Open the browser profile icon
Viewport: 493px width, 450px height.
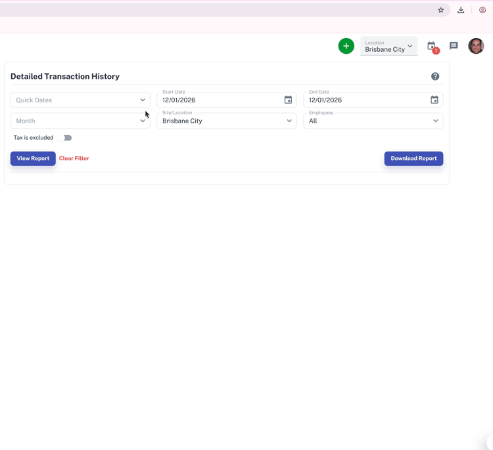482,10
